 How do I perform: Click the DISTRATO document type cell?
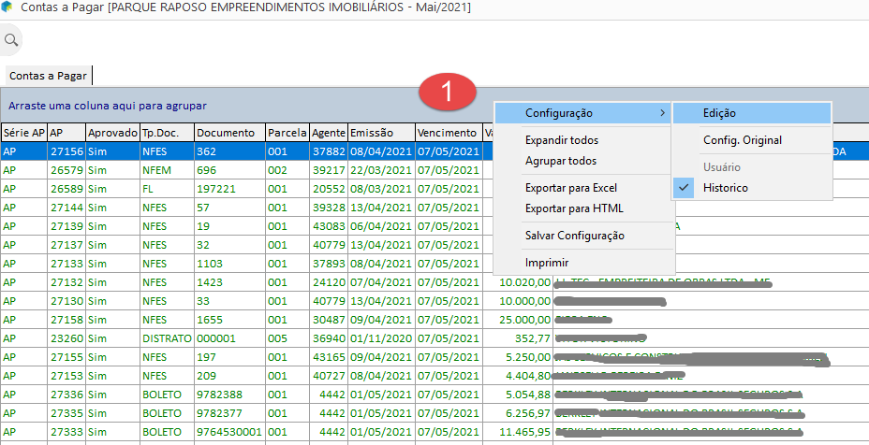(168, 338)
